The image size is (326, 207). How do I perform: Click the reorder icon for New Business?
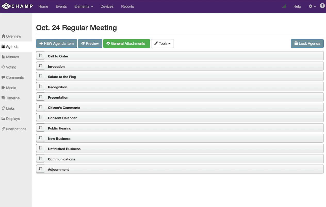40,138
